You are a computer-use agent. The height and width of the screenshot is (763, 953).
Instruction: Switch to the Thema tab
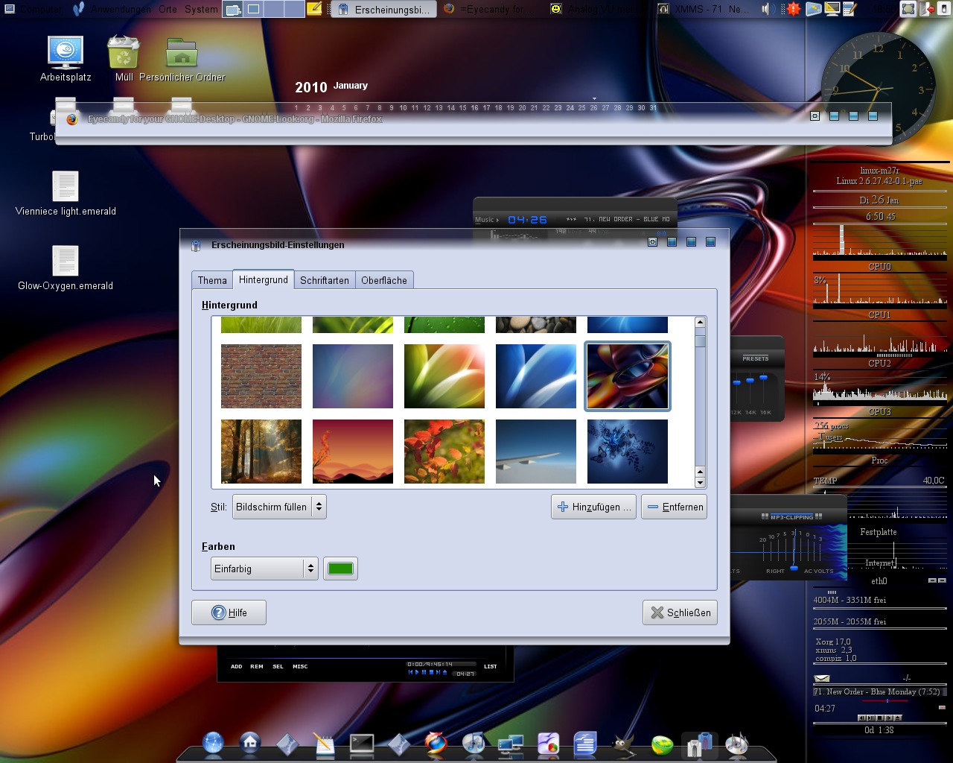point(212,280)
